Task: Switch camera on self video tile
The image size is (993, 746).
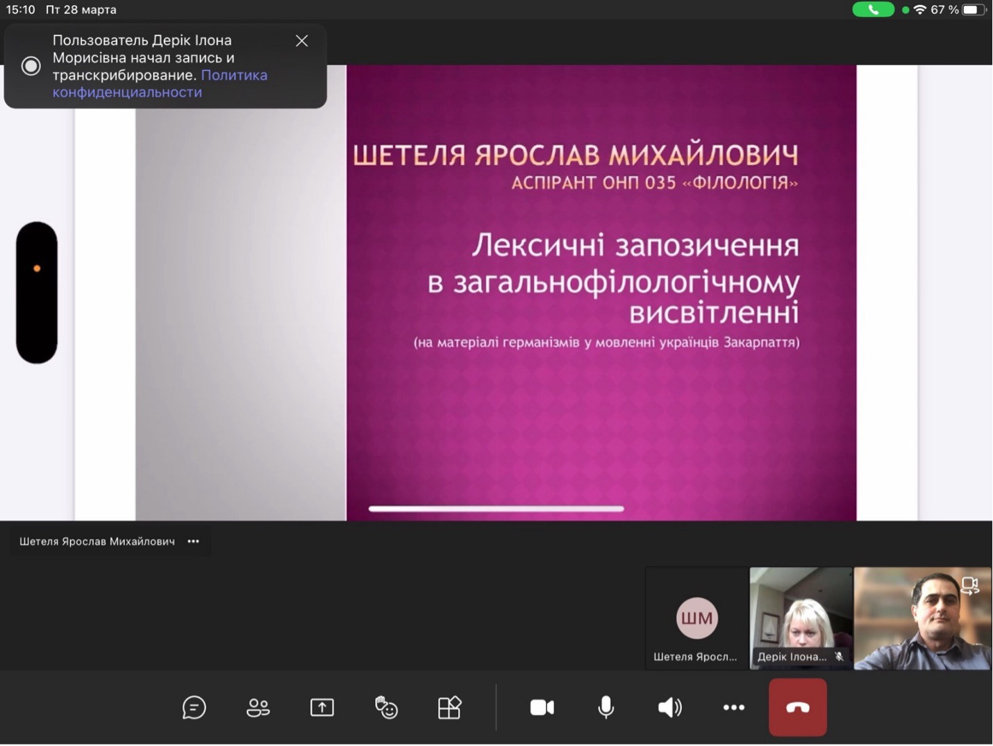Action: click(970, 586)
